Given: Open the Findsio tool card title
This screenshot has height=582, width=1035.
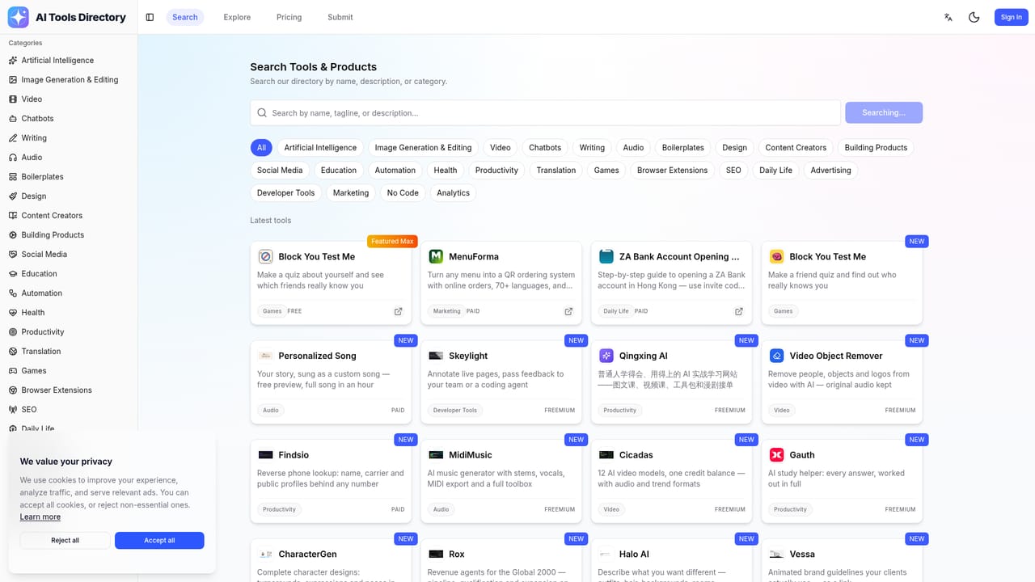Looking at the screenshot, I should tap(294, 455).
